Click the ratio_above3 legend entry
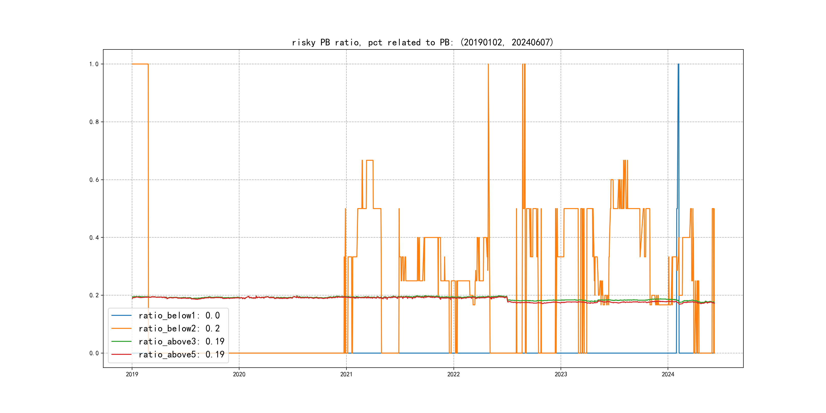Image resolution: width=826 pixels, height=413 pixels. 181,342
